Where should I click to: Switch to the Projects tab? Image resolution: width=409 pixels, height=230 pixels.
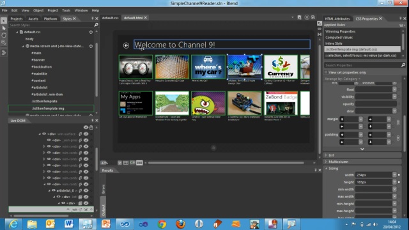(x=17, y=19)
